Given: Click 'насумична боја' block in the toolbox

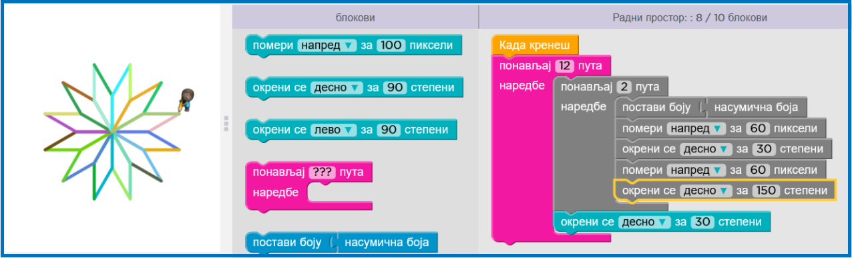Looking at the screenshot, I should (387, 242).
